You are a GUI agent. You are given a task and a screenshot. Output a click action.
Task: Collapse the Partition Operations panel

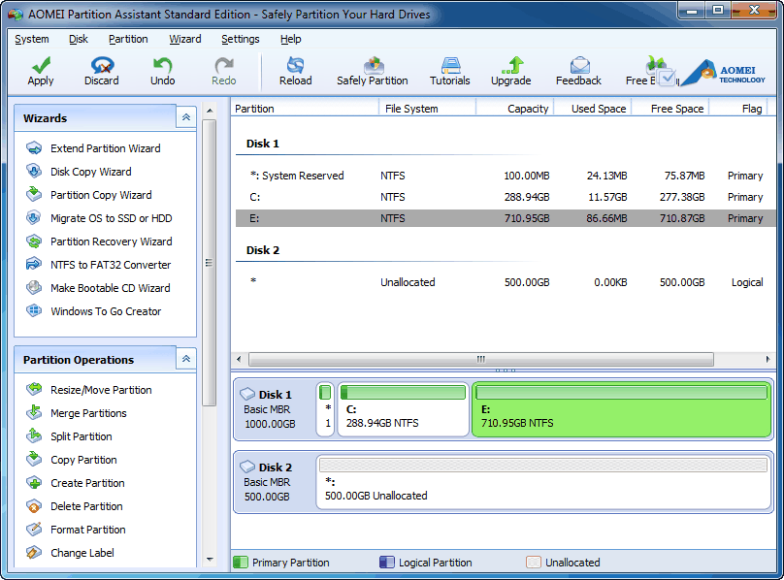pos(185,359)
